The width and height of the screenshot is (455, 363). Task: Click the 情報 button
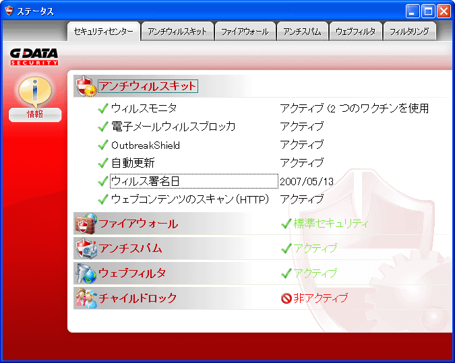tap(35, 114)
